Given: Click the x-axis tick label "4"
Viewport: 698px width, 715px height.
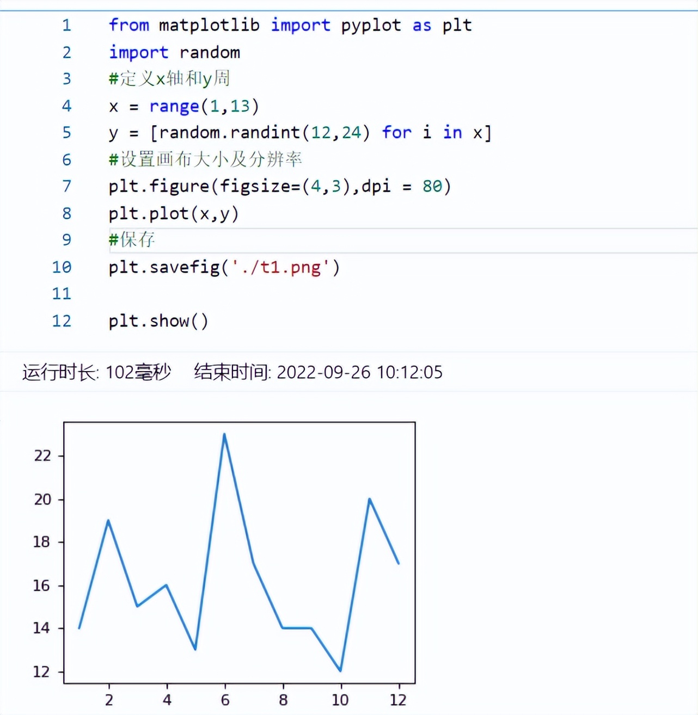Looking at the screenshot, I should [x=167, y=700].
